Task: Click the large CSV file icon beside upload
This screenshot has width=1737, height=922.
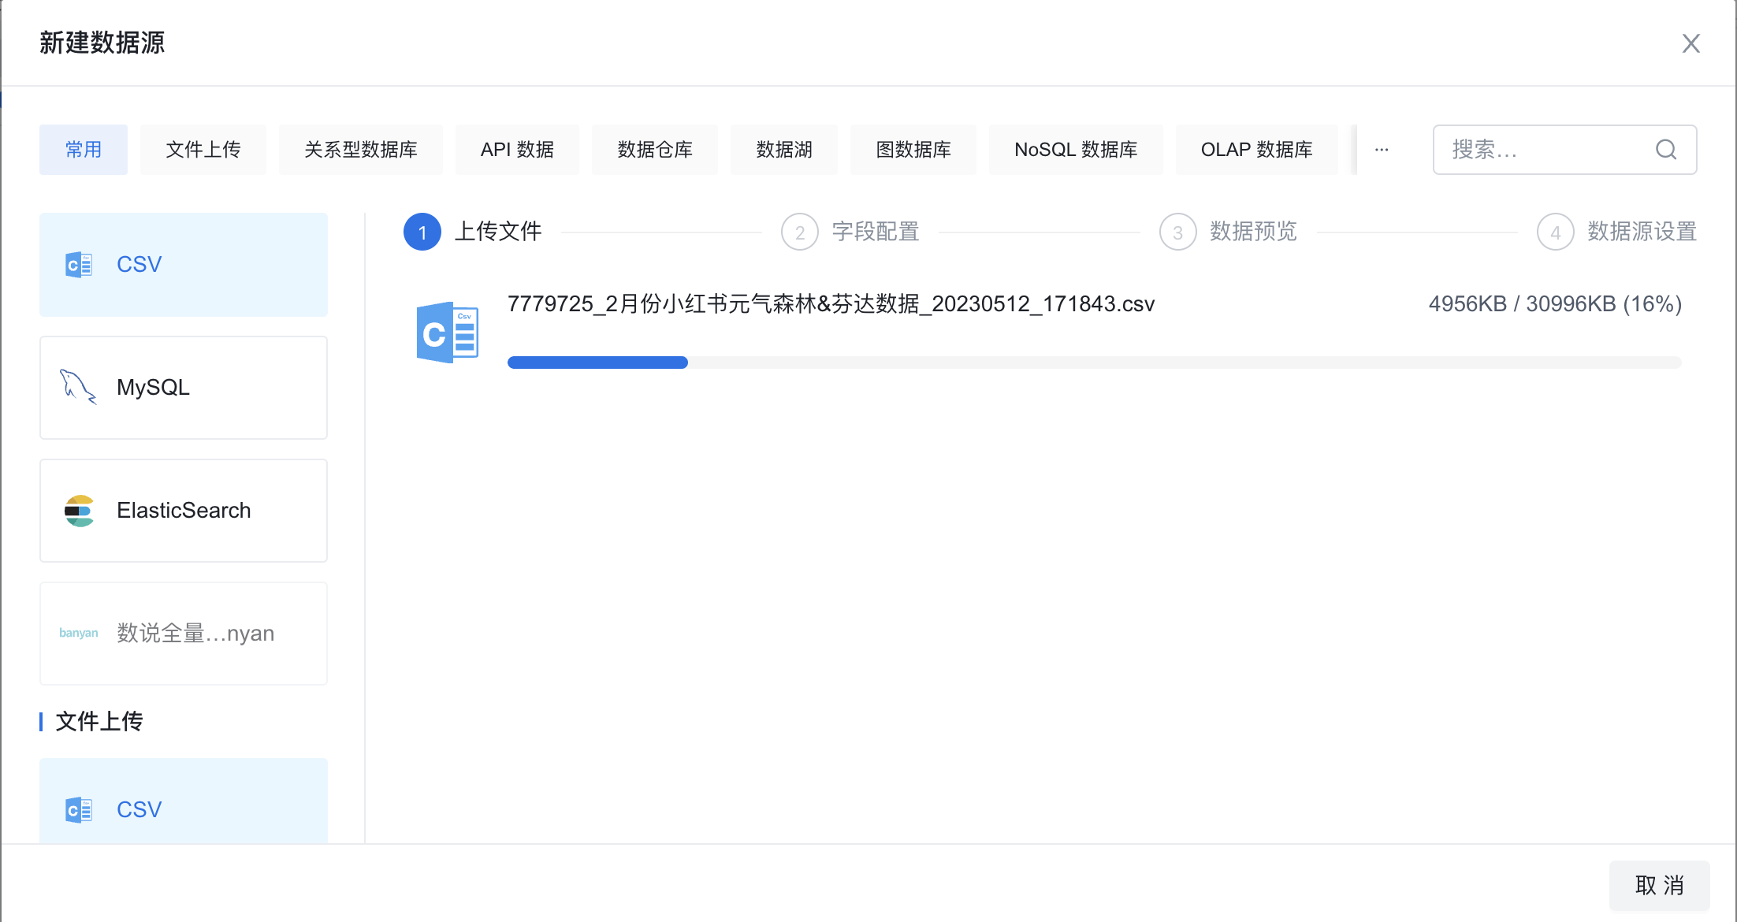Action: pos(448,333)
